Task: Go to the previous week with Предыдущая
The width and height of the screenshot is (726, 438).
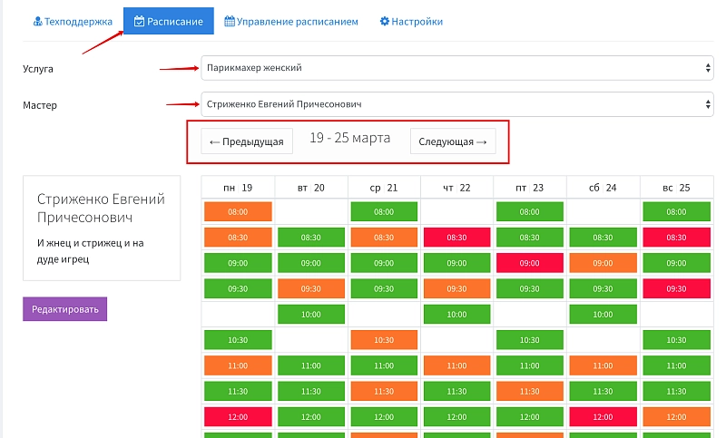Action: [x=245, y=141]
